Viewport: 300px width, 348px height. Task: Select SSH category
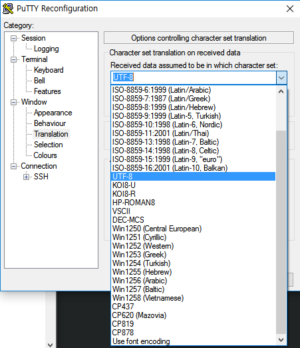(x=41, y=177)
